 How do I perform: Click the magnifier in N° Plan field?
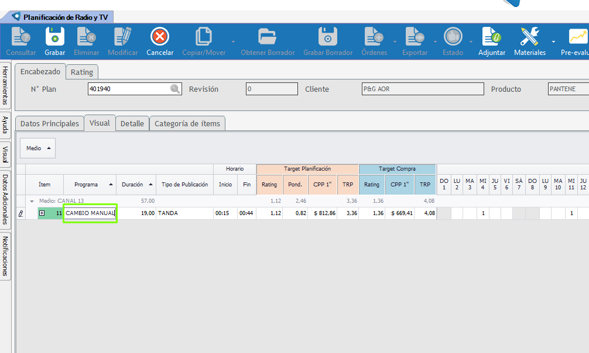175,89
